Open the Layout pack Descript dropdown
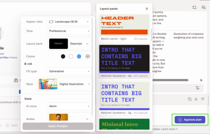The image size is (210, 134). tap(69, 44)
